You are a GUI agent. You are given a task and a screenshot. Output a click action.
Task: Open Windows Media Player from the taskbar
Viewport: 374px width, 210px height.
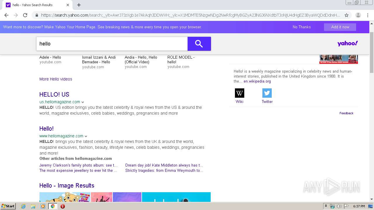click(x=43, y=206)
